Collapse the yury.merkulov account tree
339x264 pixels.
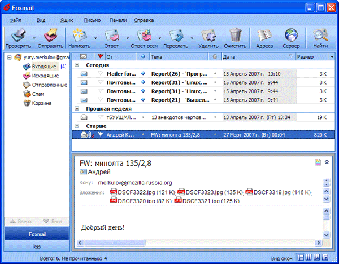click(9, 58)
